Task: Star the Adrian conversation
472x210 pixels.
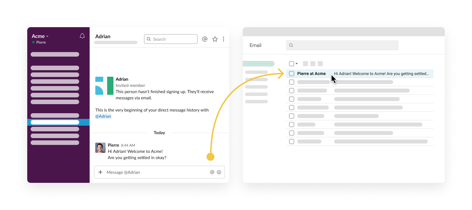Action: point(215,39)
